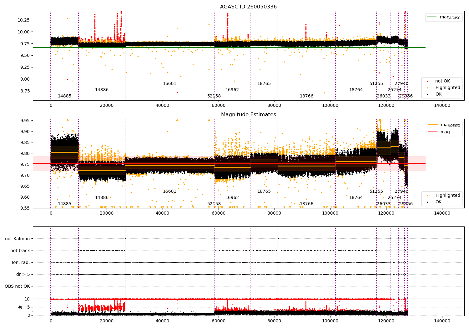469x328 pixels.
Task: Click obsid label 27940 in Magnitude Estimates plot
Action: [401, 191]
